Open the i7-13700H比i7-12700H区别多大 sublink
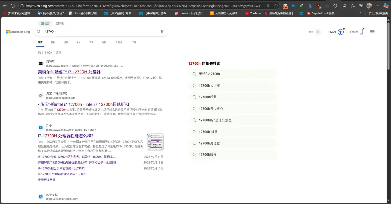 pyautogui.click(x=77, y=157)
